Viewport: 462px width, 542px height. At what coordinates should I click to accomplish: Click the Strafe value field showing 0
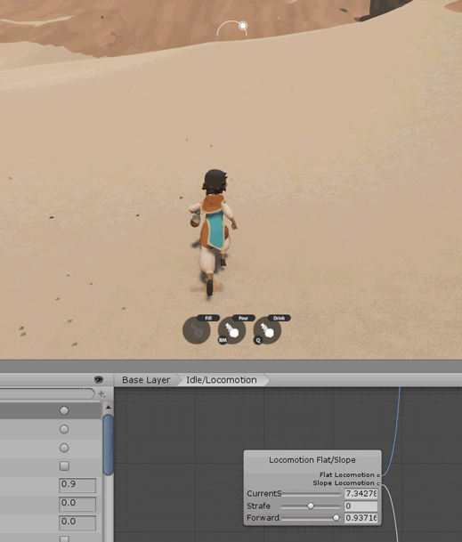[x=361, y=506]
